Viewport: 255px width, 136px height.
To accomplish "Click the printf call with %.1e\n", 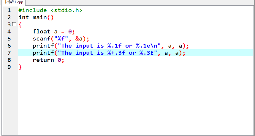I will click(x=111, y=46).
